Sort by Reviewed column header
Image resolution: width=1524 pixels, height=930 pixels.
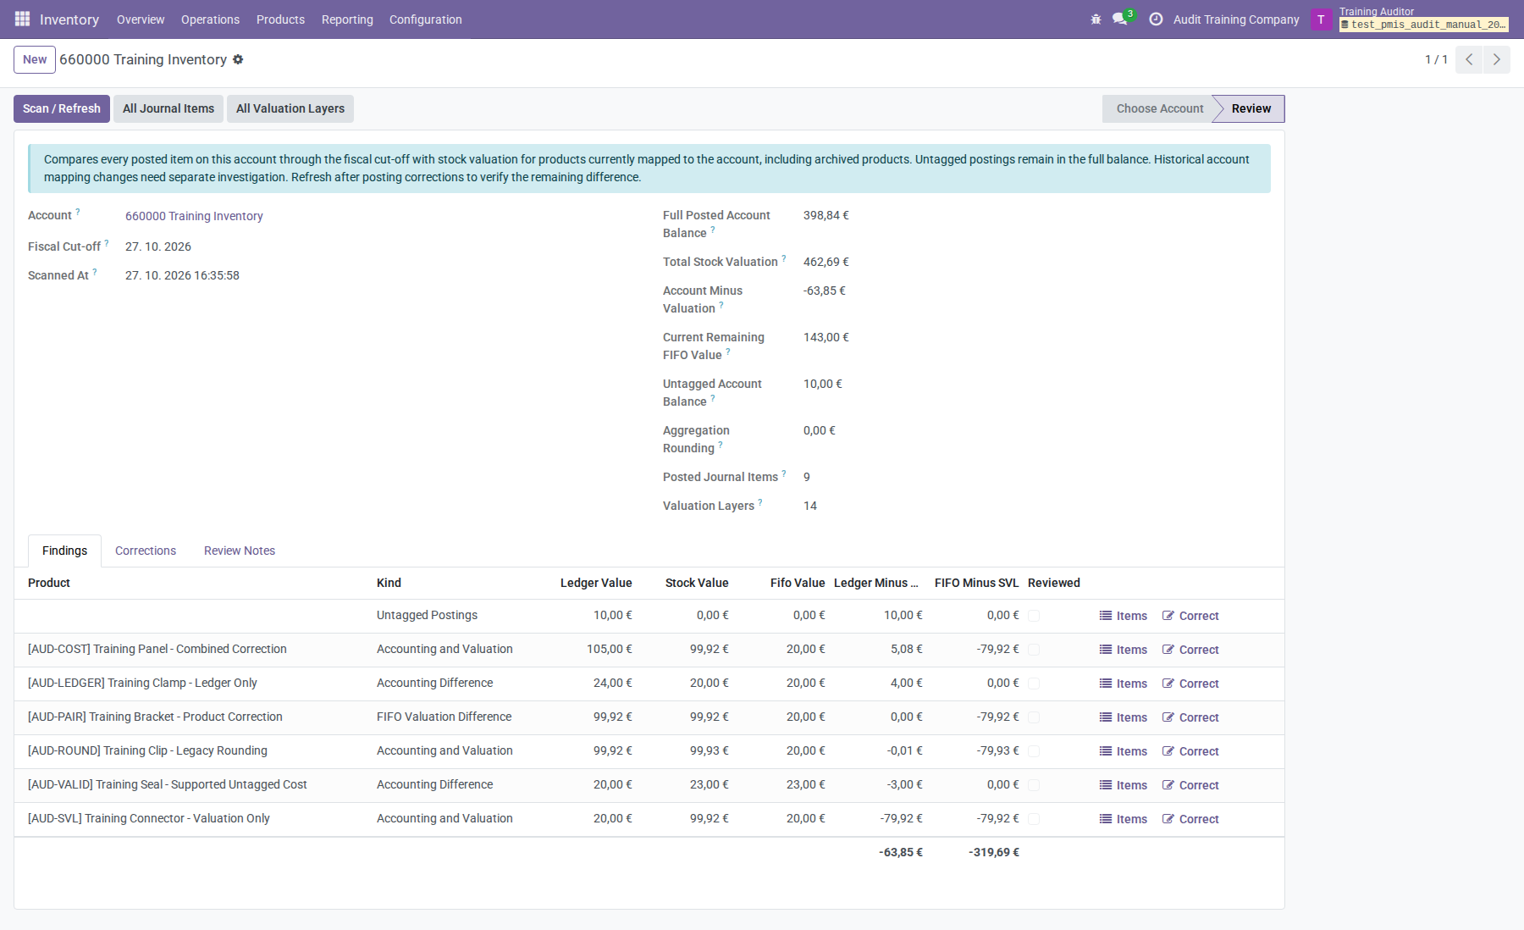click(x=1054, y=583)
